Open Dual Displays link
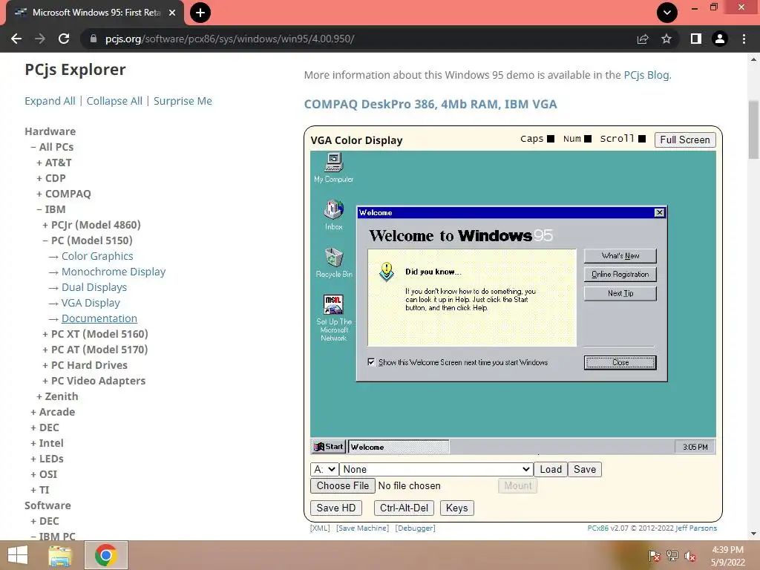 (94, 287)
